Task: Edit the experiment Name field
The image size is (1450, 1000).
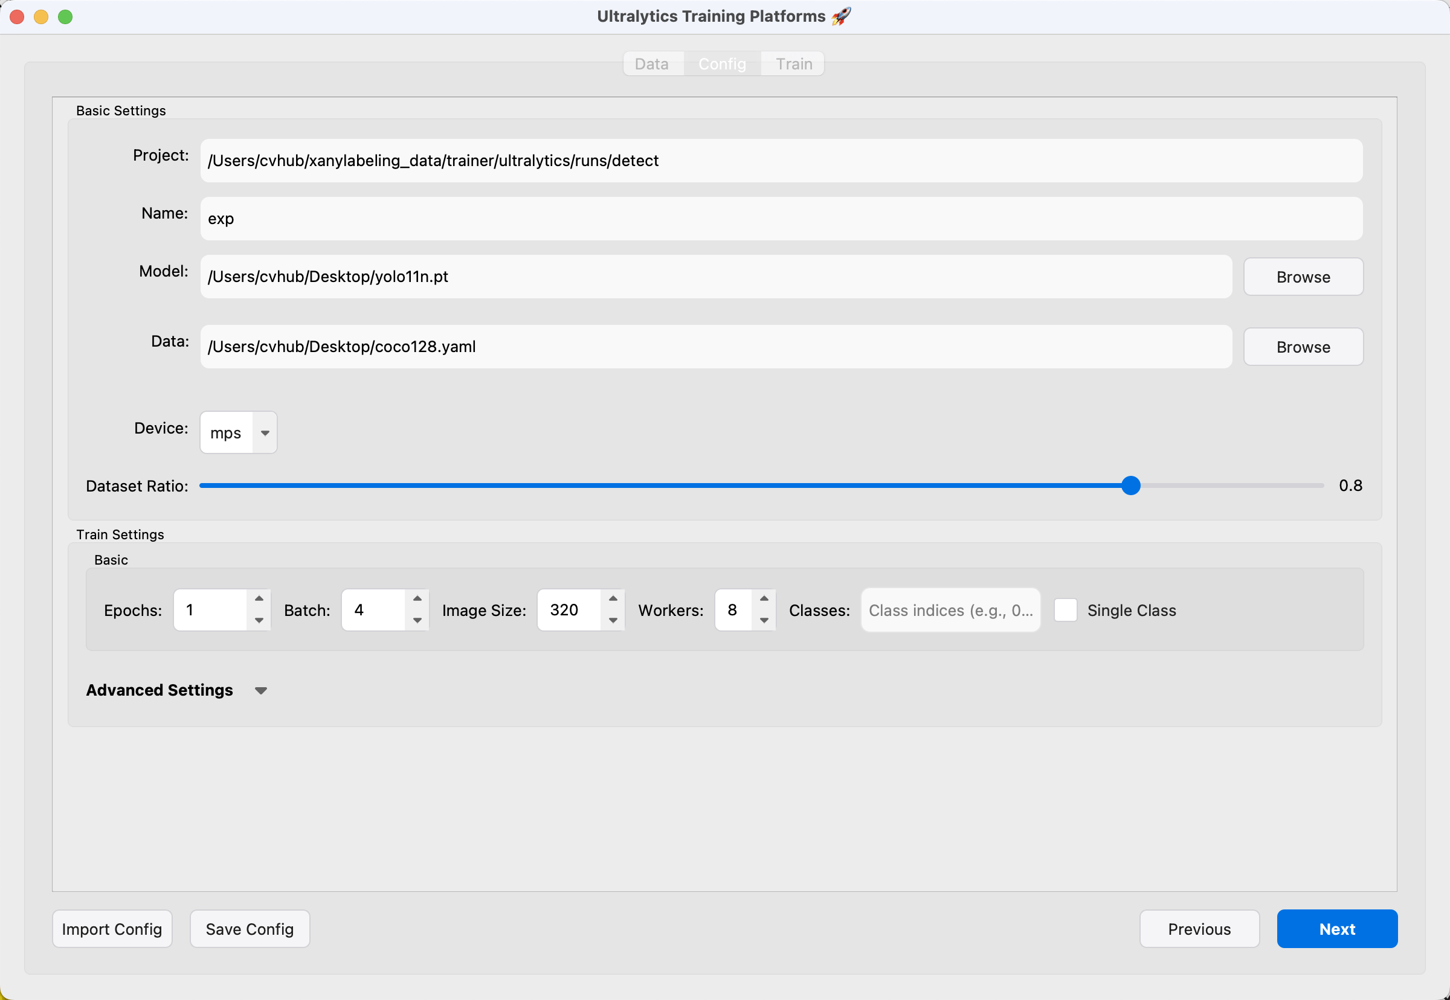Action: click(x=781, y=219)
